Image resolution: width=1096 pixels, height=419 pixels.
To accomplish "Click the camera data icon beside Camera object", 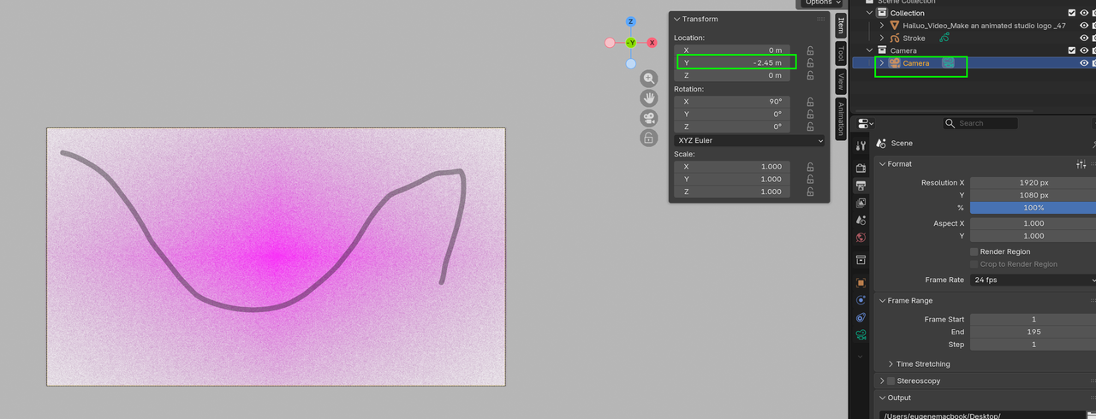I will coord(948,62).
